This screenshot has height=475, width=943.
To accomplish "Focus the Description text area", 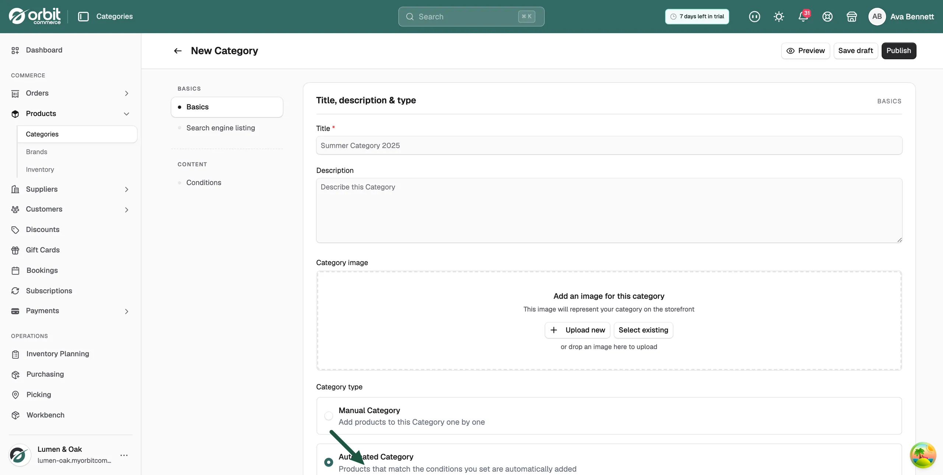I will point(609,210).
